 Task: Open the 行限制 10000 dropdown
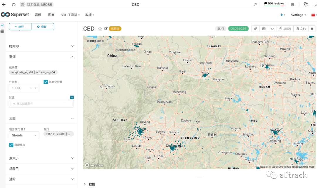[24, 88]
